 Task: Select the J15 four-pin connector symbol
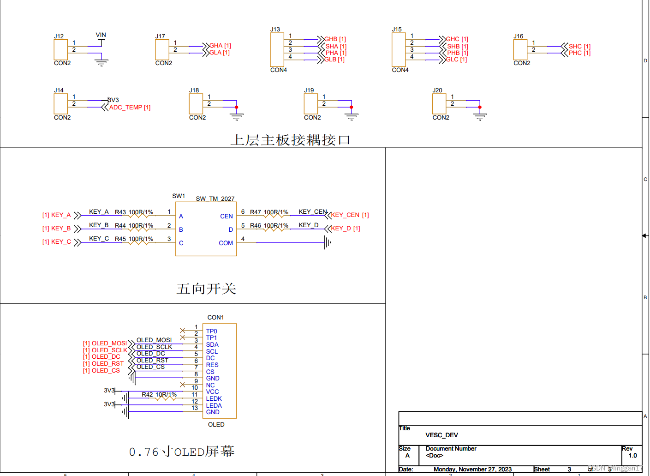tap(399, 49)
